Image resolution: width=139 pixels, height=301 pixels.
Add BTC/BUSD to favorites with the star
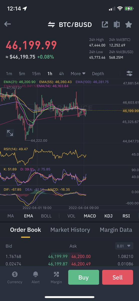coord(128,24)
